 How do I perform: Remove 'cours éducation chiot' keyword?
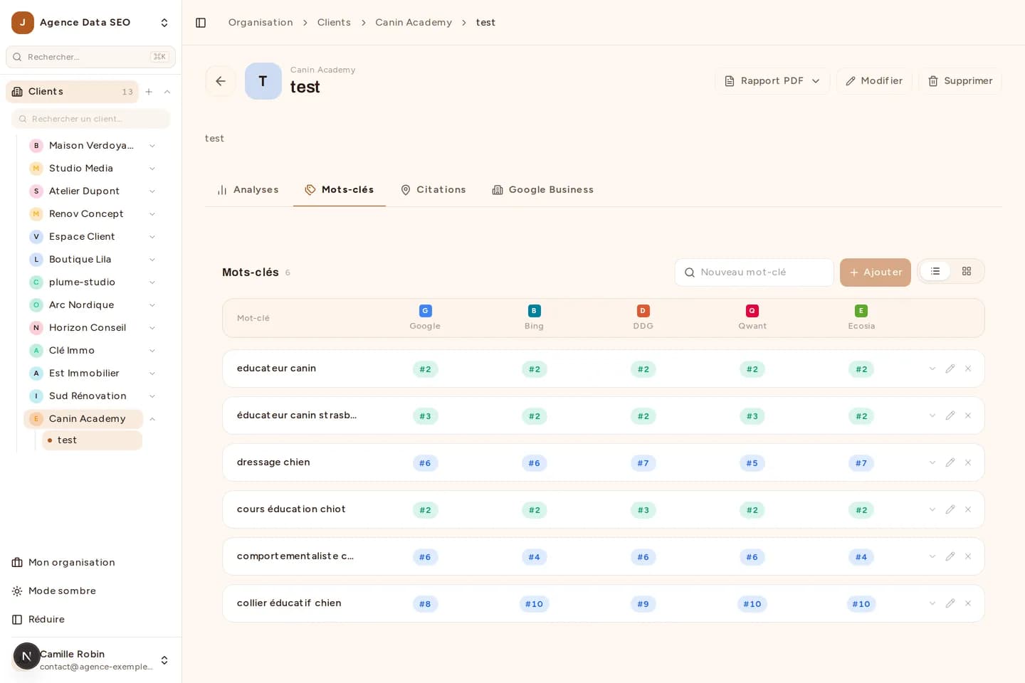coord(968,509)
